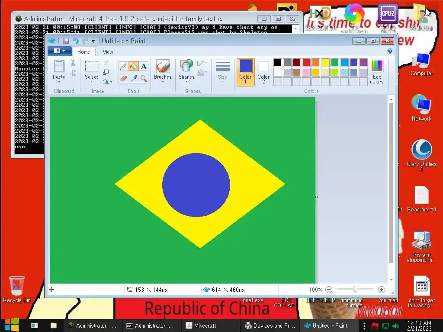Expand the Select options dropdown arrow

(x=92, y=82)
